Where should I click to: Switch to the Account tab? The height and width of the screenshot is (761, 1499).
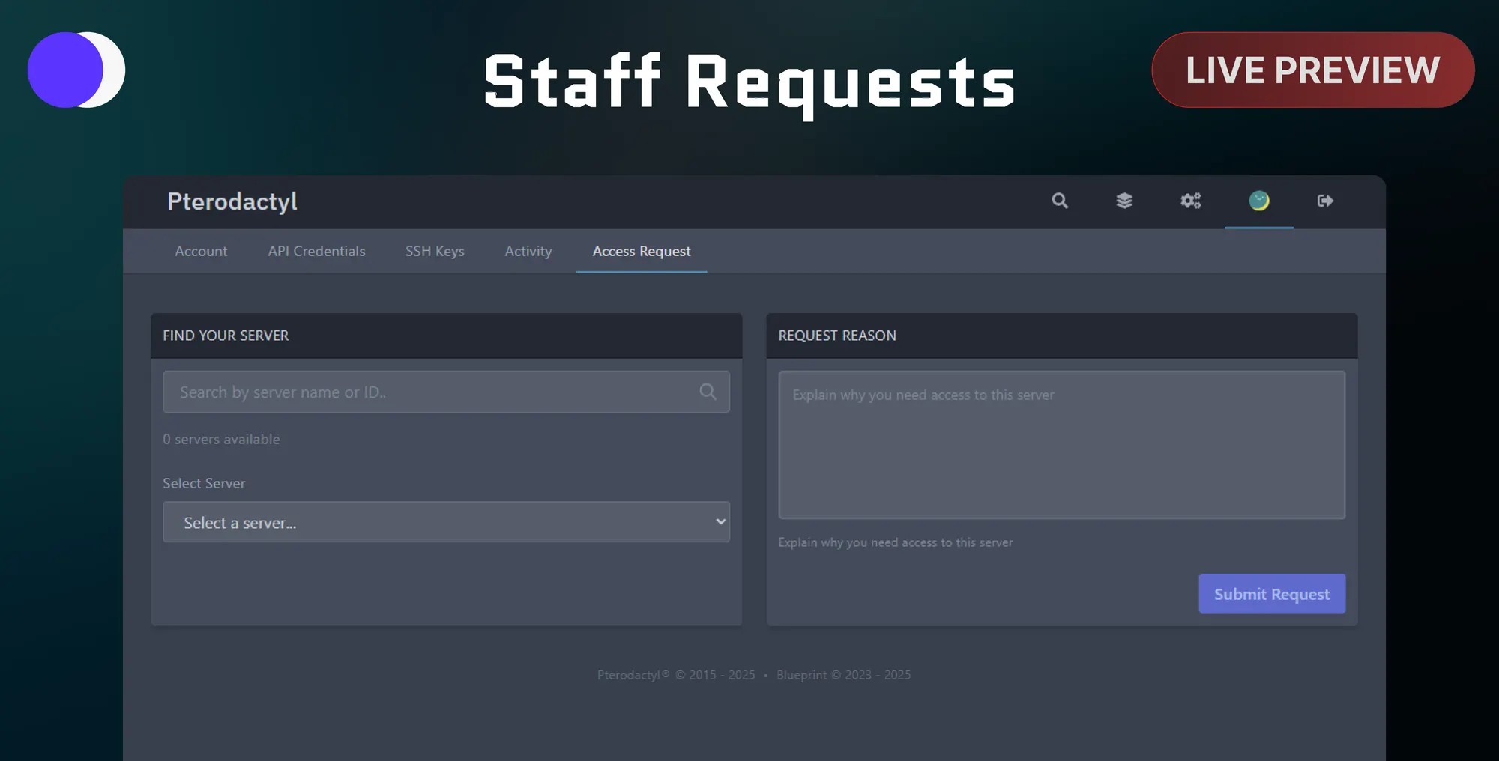pos(201,252)
